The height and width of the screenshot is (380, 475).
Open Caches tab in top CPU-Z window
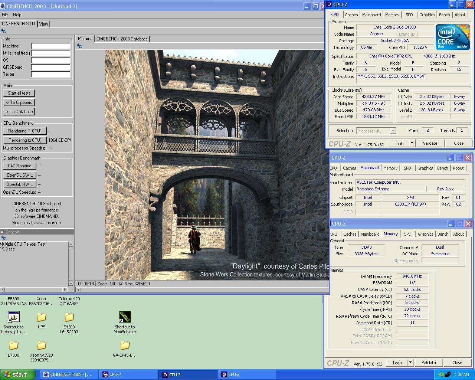pyautogui.click(x=351, y=15)
